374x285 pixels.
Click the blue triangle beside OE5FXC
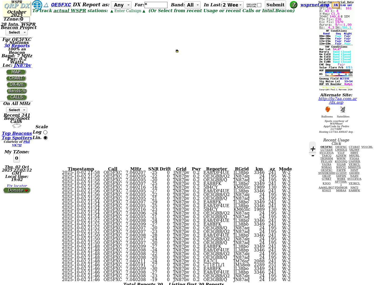(x=46, y=5)
